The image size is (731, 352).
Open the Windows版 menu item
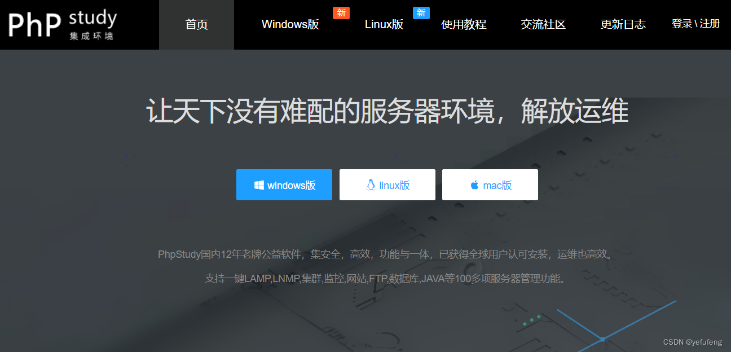pos(290,25)
